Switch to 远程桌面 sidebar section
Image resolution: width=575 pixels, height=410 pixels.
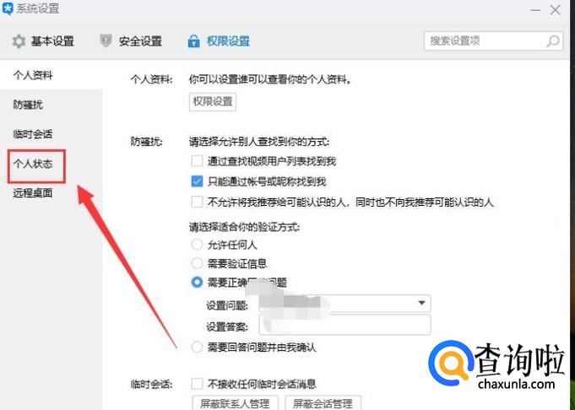33,192
